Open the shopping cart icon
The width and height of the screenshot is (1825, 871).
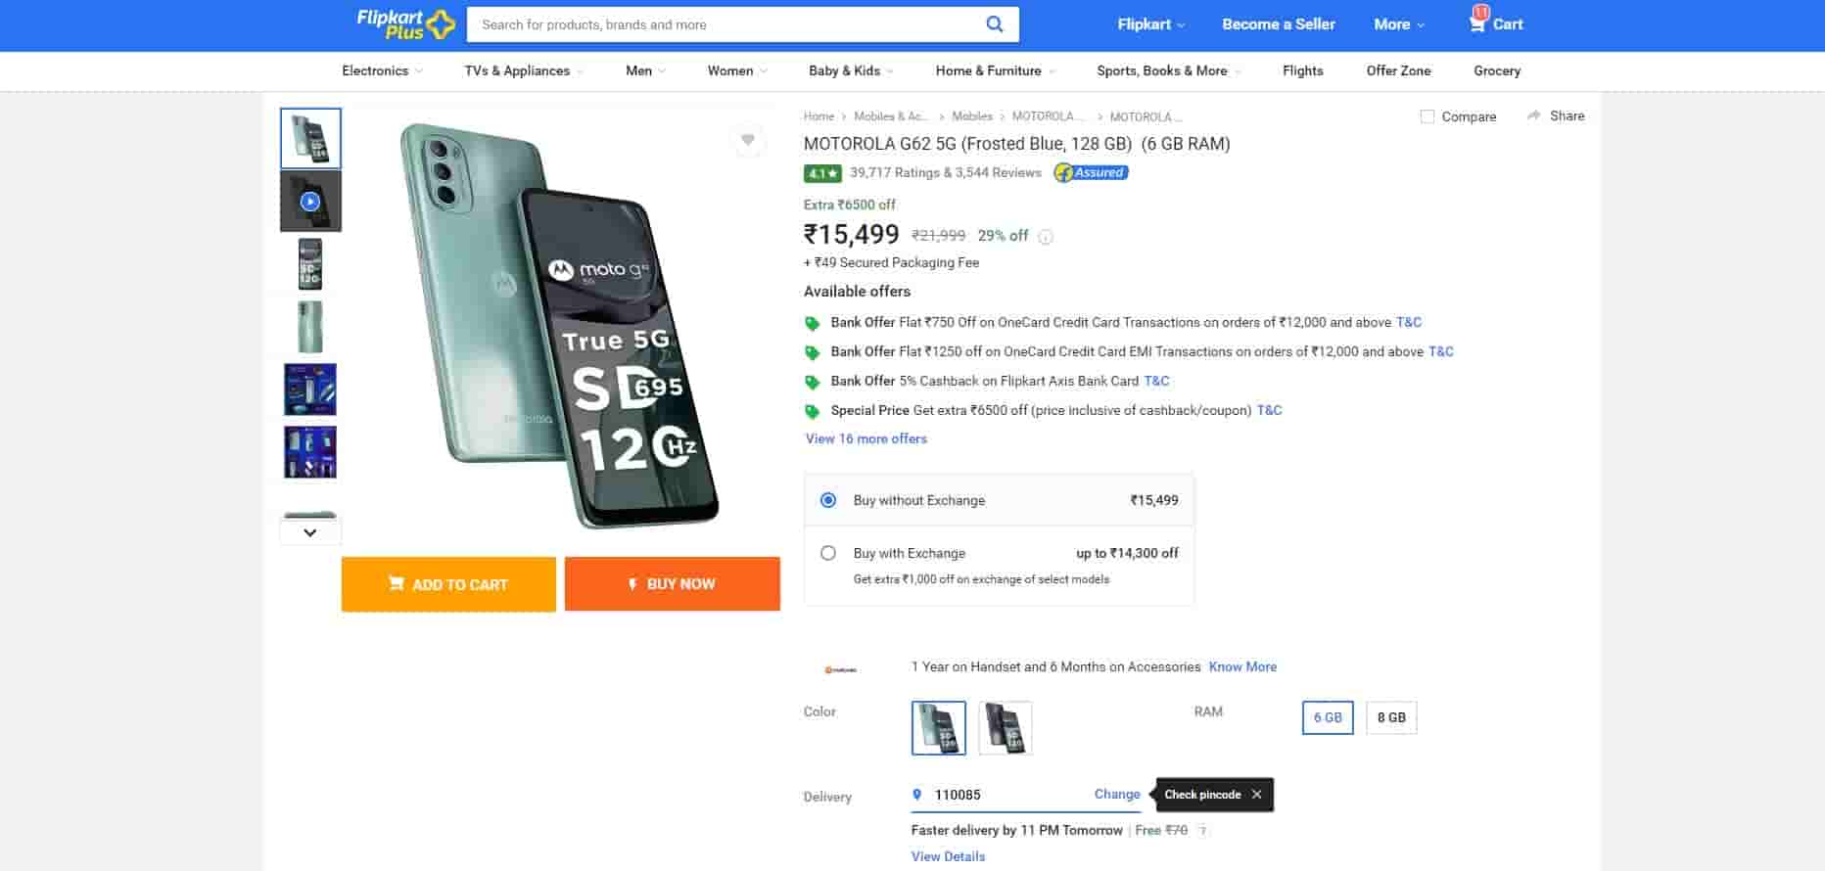tap(1477, 23)
